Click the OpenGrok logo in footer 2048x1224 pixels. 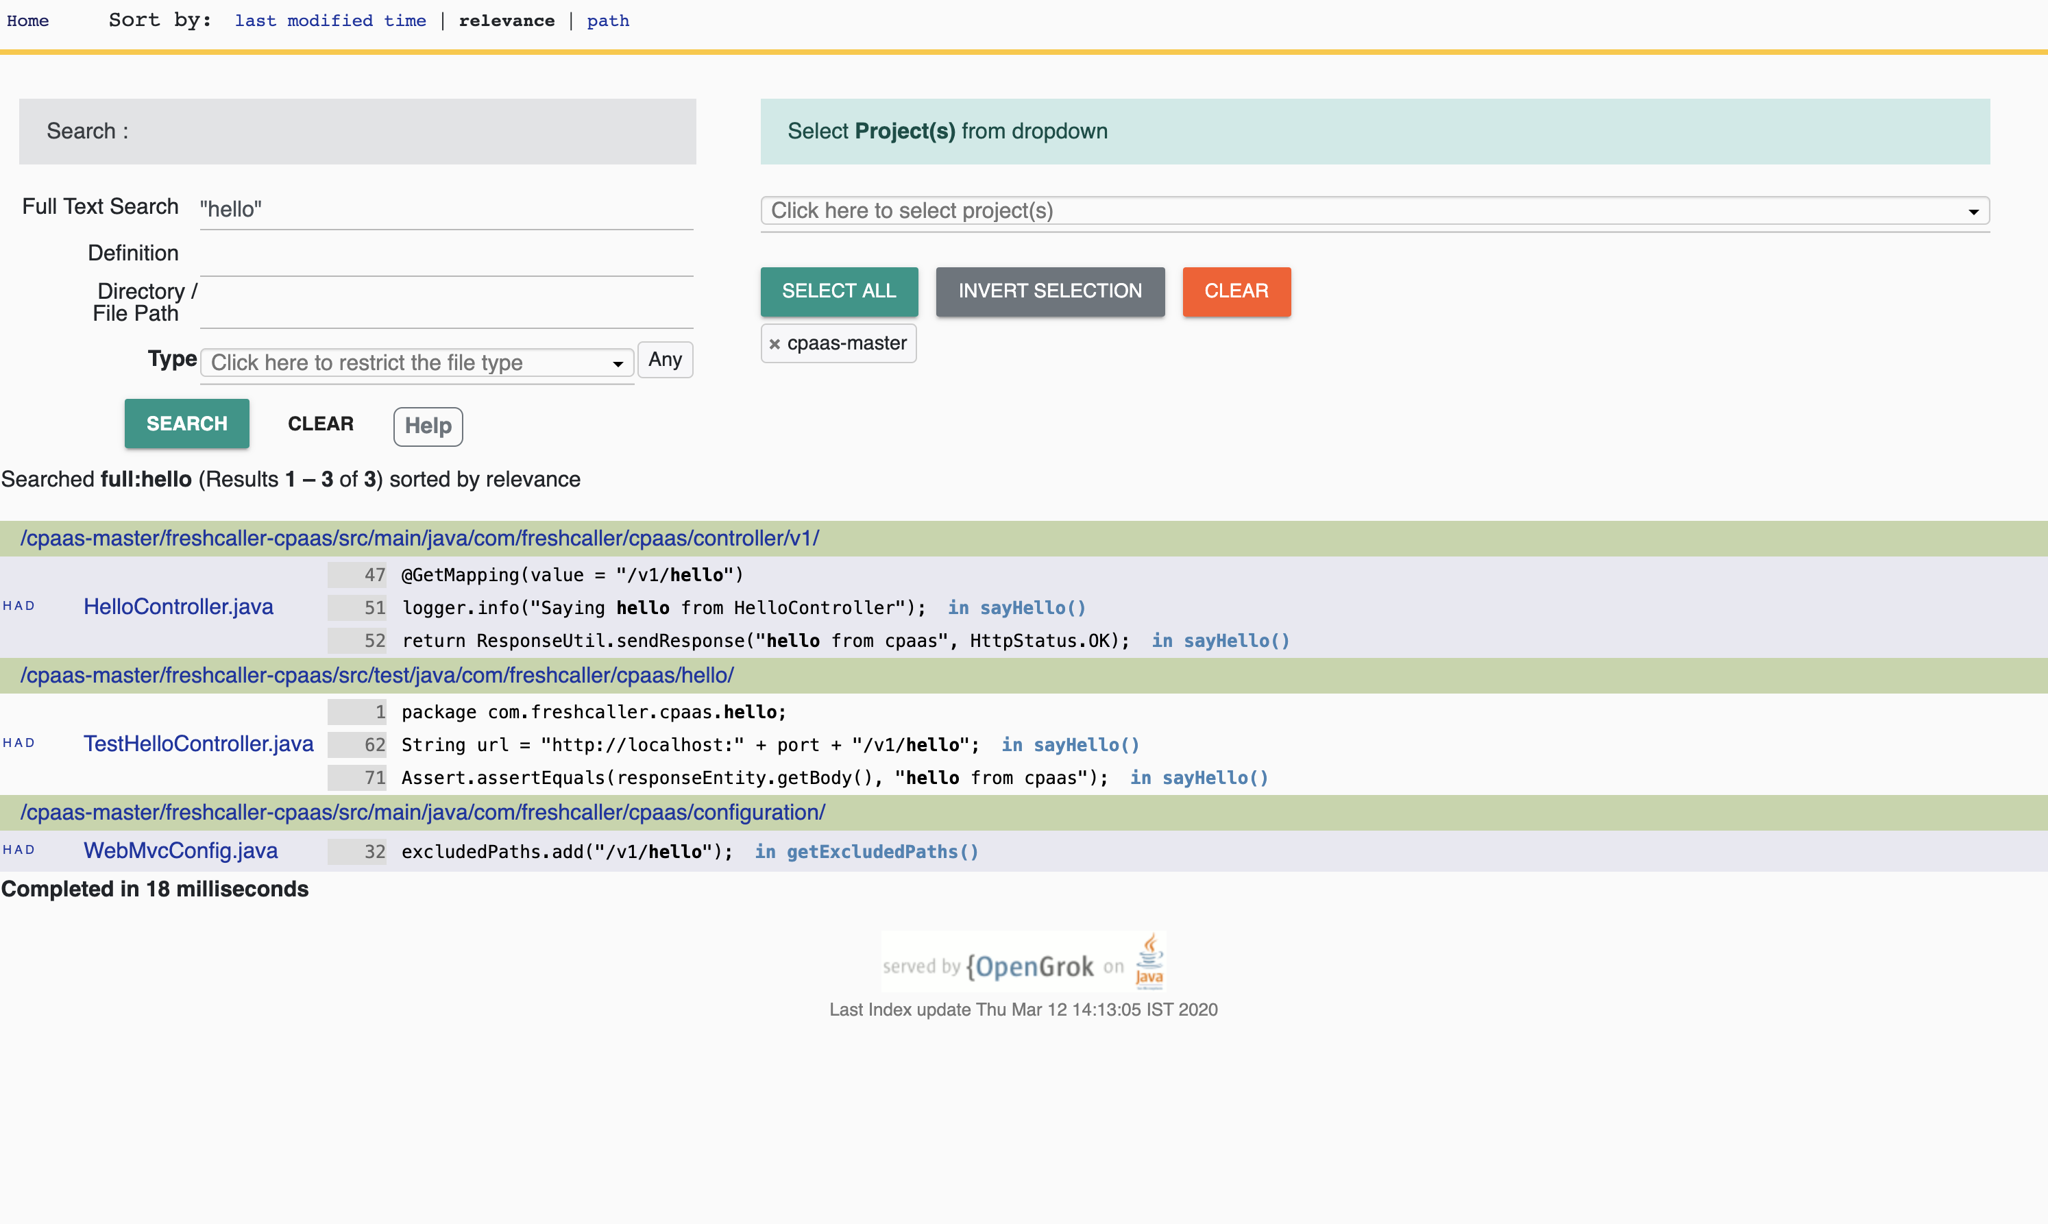[x=1029, y=966]
